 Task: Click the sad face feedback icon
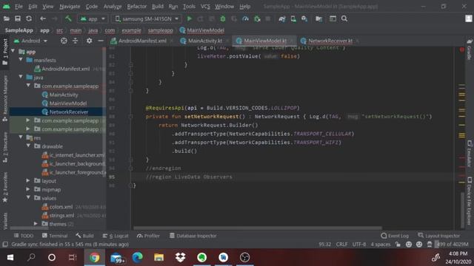click(419, 245)
